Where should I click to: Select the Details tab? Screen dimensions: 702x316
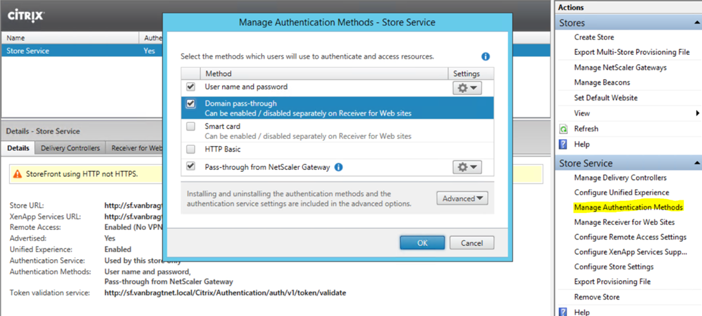click(18, 148)
